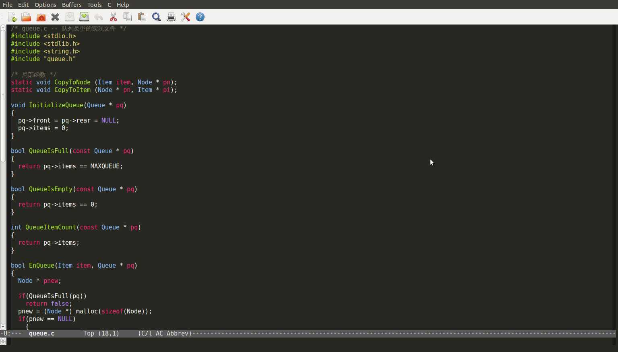Image resolution: width=618 pixels, height=352 pixels.
Task: Cut selection with the scissors icon
Action: pyautogui.click(x=113, y=17)
